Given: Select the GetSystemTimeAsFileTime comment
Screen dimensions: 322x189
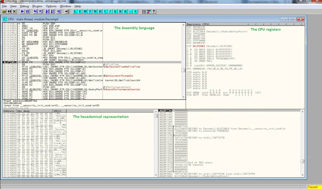Looking at the screenshot, I should coord(123,67).
